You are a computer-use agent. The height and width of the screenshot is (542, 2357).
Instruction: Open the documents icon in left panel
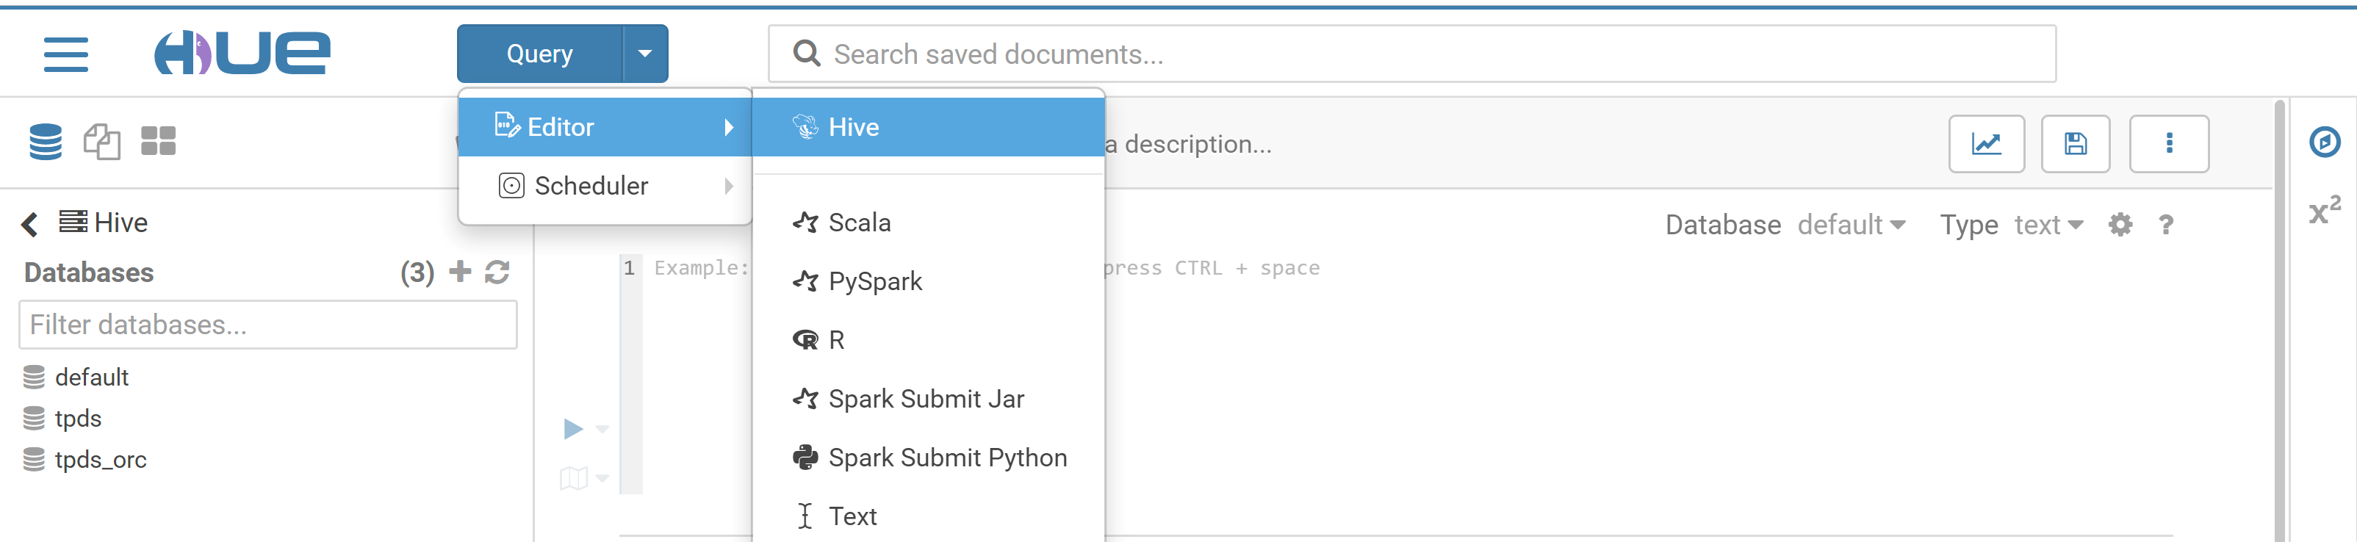101,142
